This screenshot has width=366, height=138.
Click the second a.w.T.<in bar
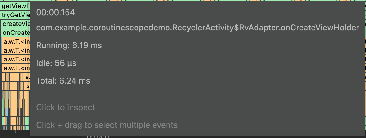tap(16, 50)
